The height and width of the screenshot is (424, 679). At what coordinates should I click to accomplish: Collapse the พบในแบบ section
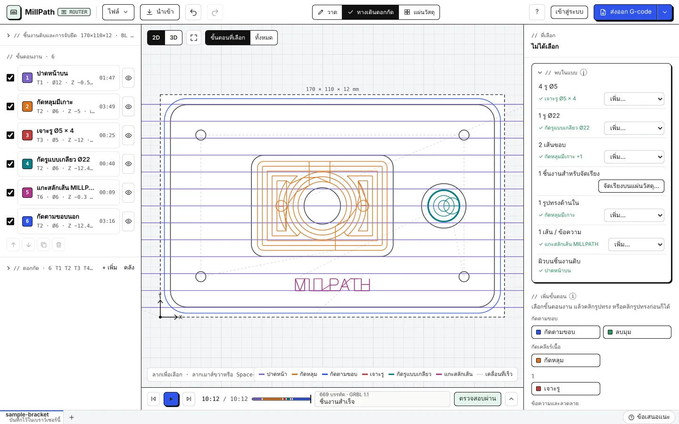tap(540, 73)
